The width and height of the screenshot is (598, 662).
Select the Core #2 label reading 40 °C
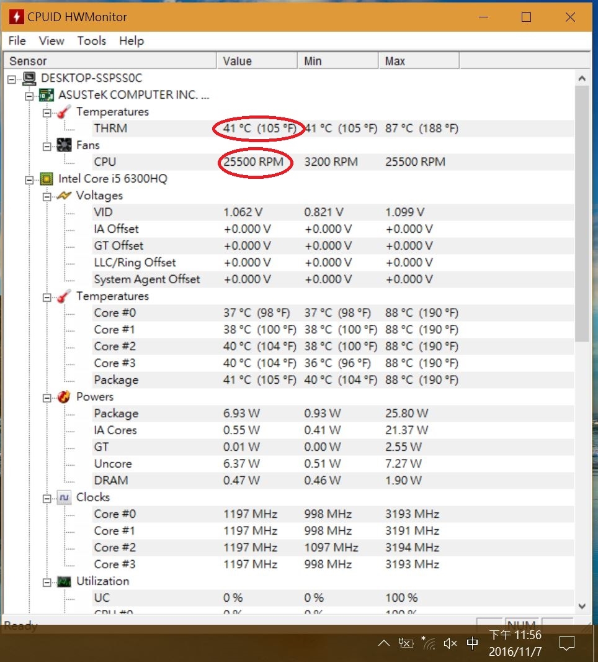(x=115, y=347)
